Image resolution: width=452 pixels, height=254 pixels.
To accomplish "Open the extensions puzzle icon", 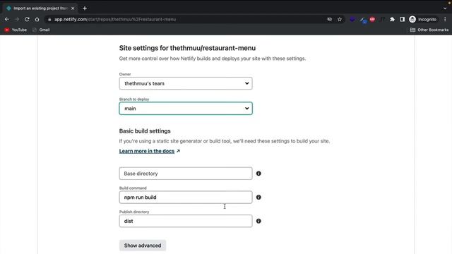I will click(x=392, y=19).
